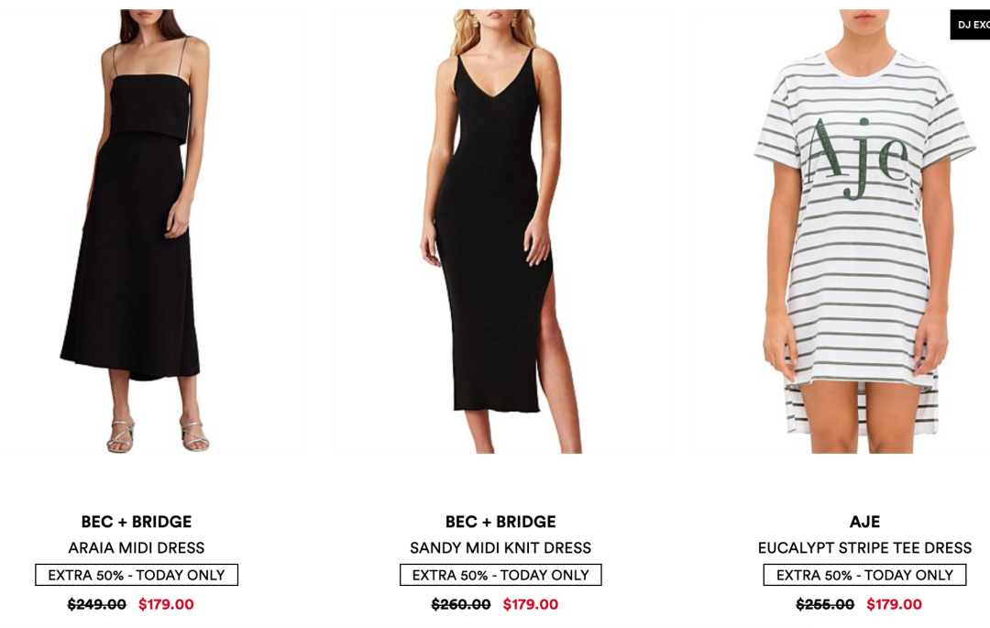
Task: Click $179.00 sale price under Sandy dress
Action: pyautogui.click(x=531, y=605)
